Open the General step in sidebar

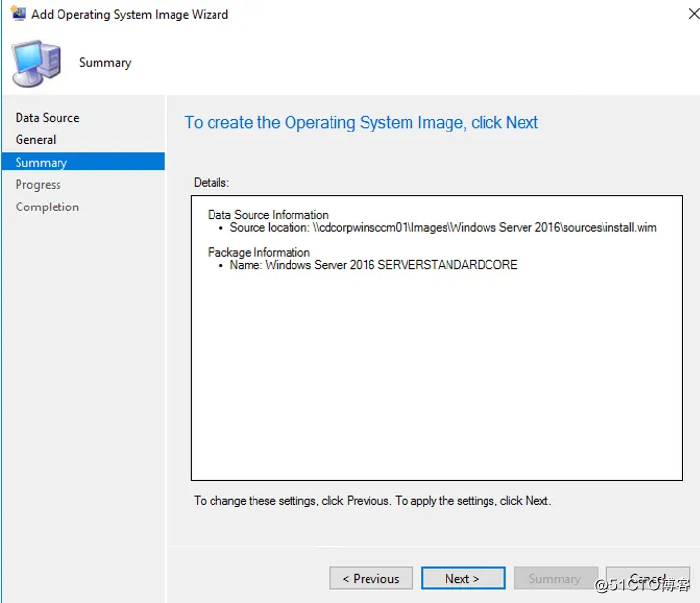point(36,140)
